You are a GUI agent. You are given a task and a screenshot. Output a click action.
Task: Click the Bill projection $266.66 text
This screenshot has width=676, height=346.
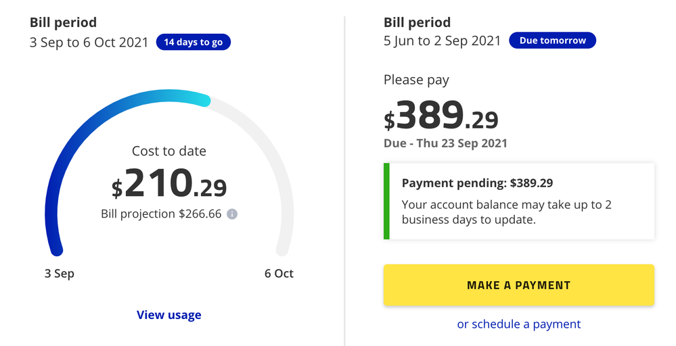click(x=161, y=214)
